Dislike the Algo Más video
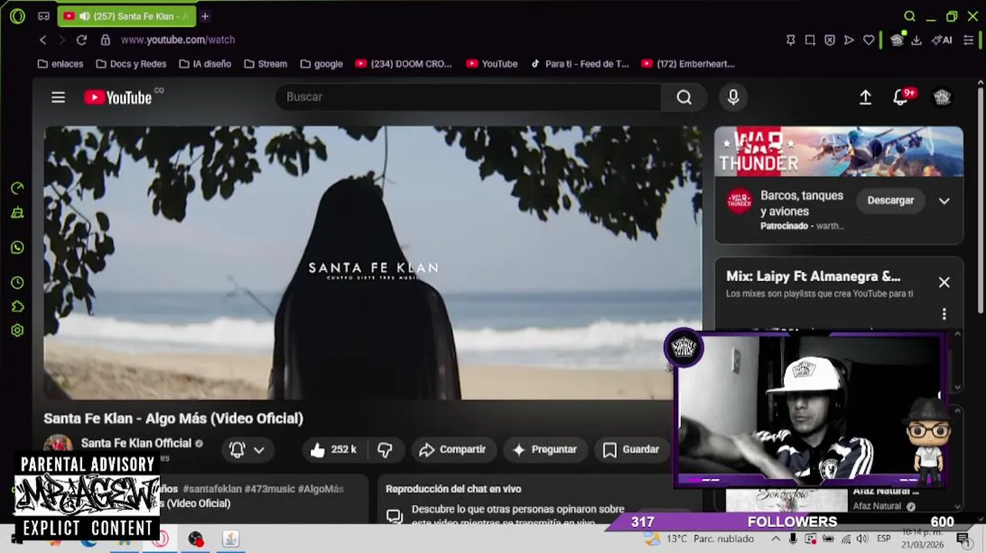Image resolution: width=986 pixels, height=553 pixels. coord(385,450)
